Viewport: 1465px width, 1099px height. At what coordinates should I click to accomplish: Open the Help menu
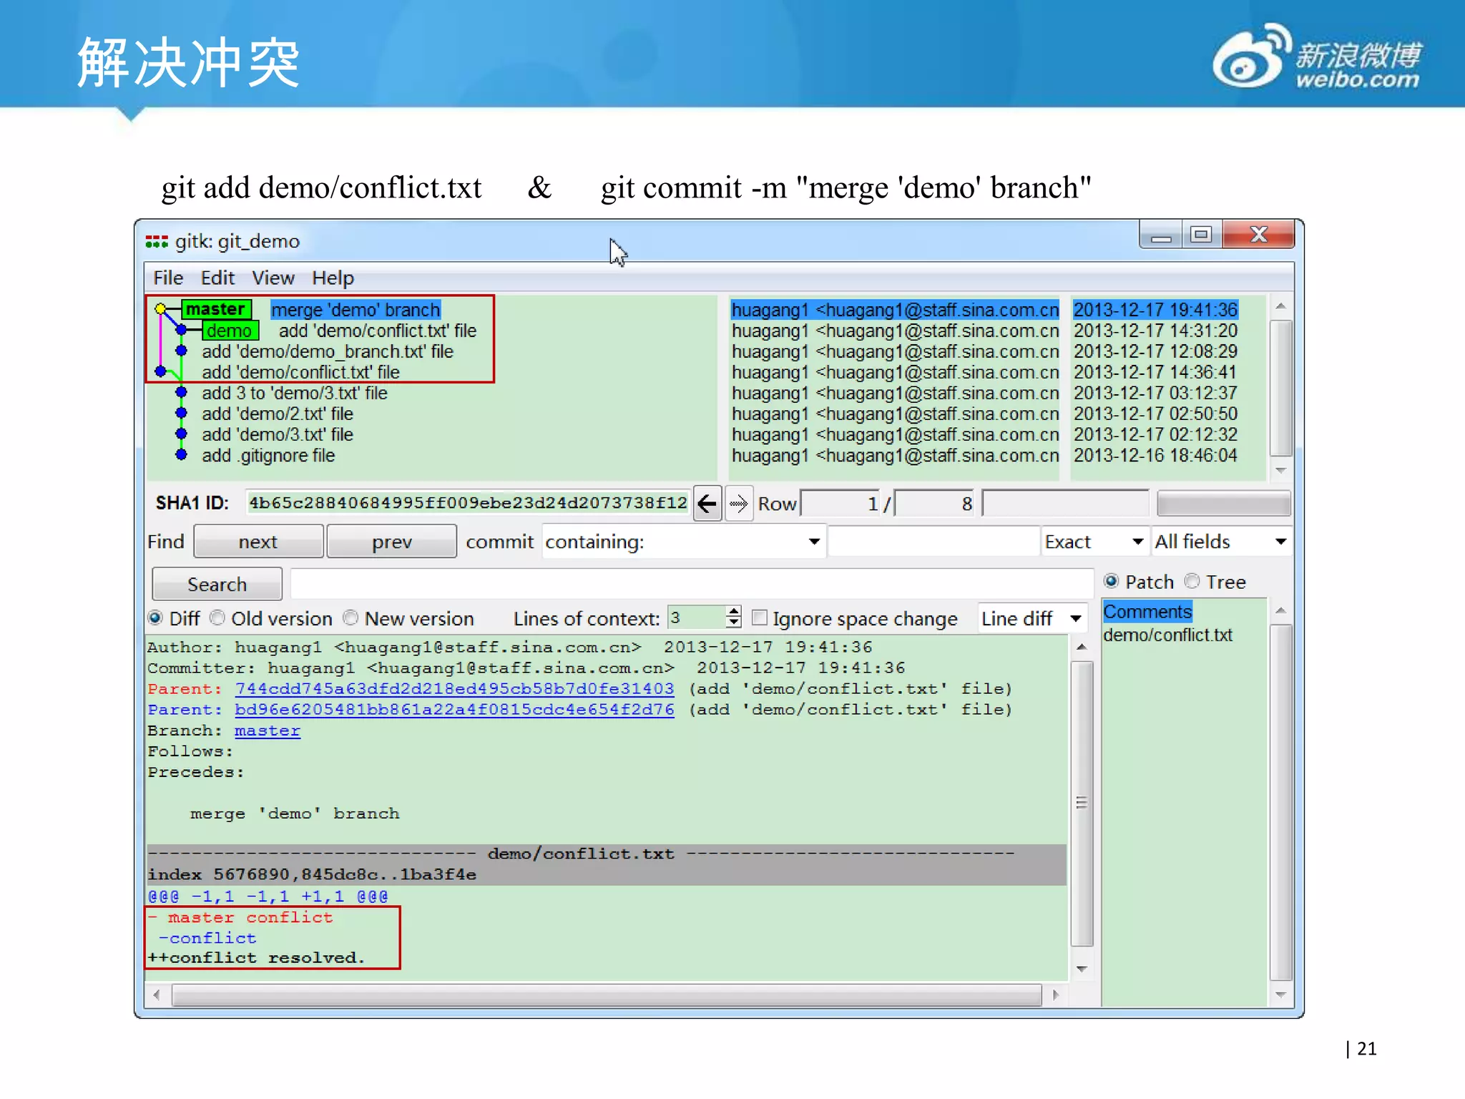333,278
